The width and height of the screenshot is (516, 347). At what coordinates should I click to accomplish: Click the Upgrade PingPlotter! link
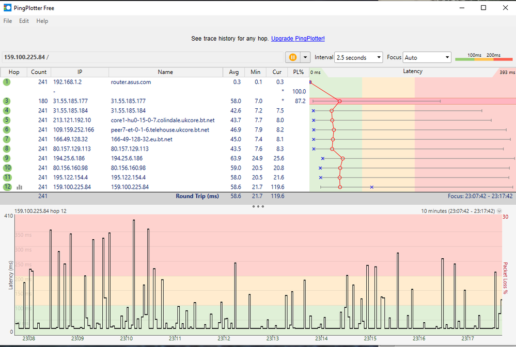[x=298, y=39]
